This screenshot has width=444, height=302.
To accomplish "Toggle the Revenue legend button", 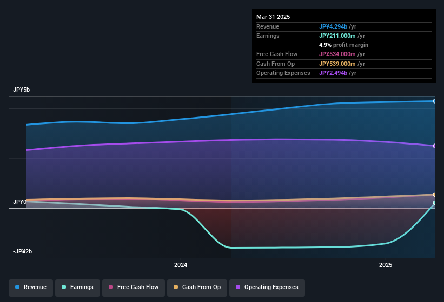I will [x=31, y=287].
